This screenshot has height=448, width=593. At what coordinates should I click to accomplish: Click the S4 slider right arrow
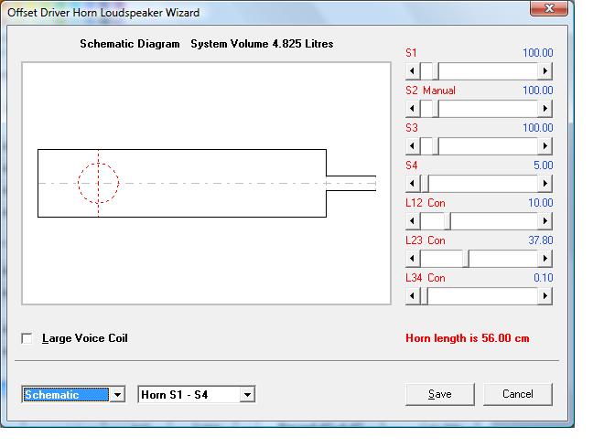point(545,184)
